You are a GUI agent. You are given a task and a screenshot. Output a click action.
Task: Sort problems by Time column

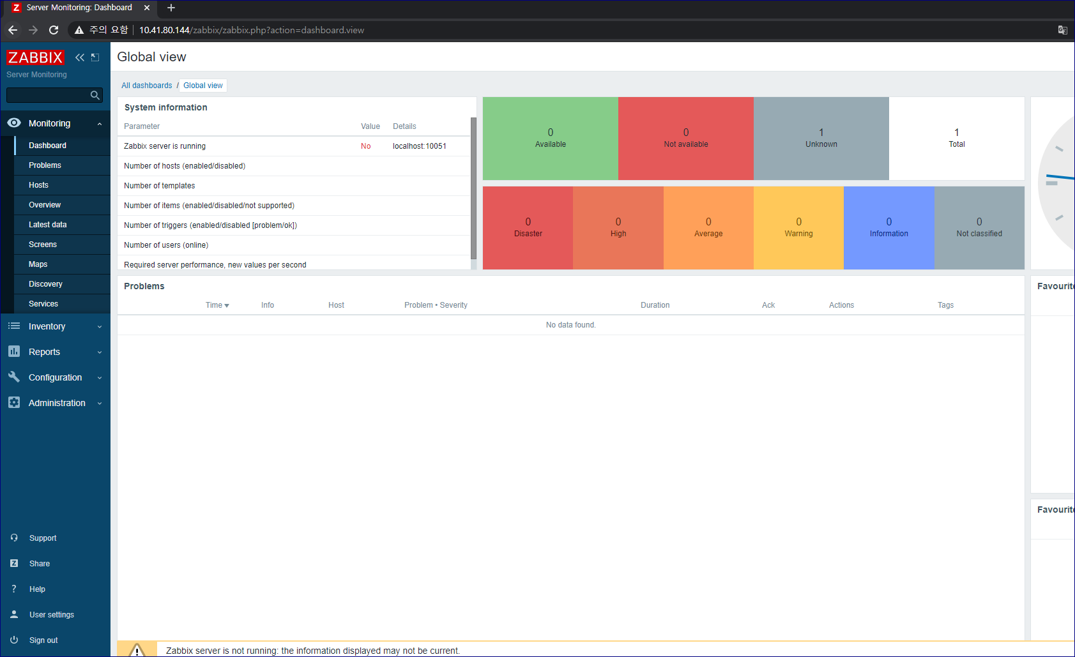pyautogui.click(x=217, y=305)
